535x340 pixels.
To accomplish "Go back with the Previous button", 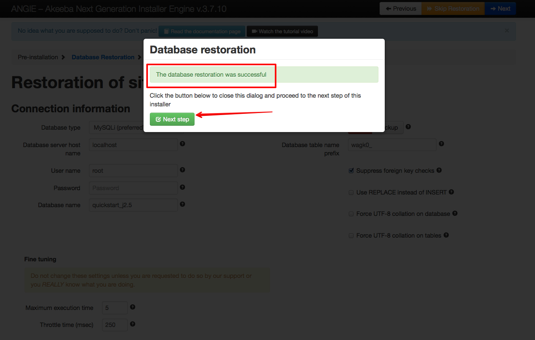I will coord(401,9).
